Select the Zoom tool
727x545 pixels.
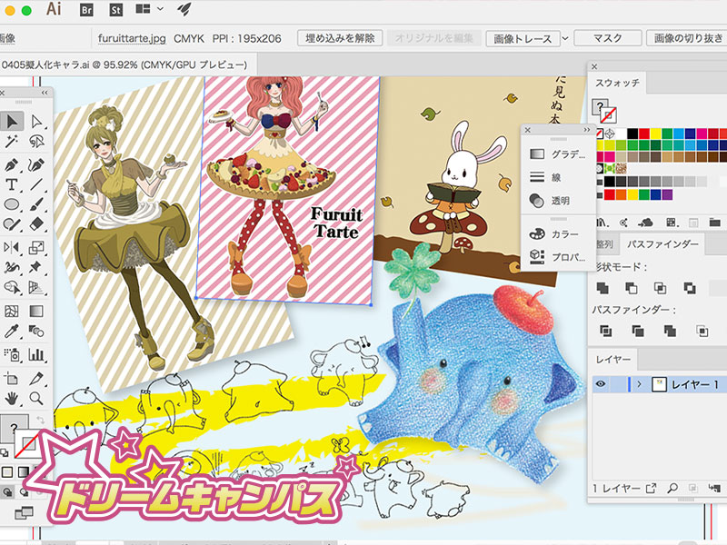(36, 398)
